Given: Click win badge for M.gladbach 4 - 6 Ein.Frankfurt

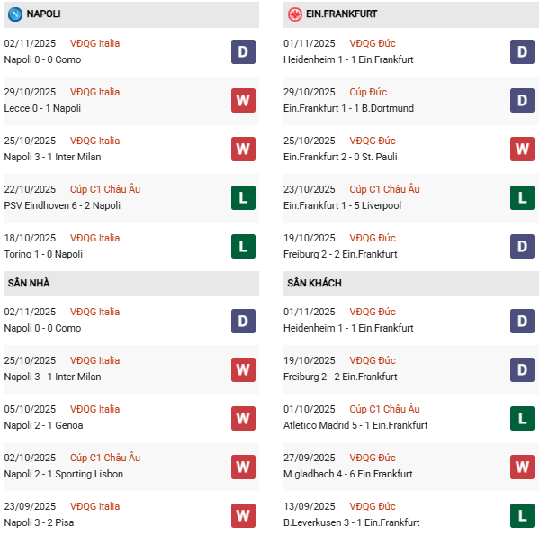Looking at the screenshot, I should pyautogui.click(x=522, y=467).
